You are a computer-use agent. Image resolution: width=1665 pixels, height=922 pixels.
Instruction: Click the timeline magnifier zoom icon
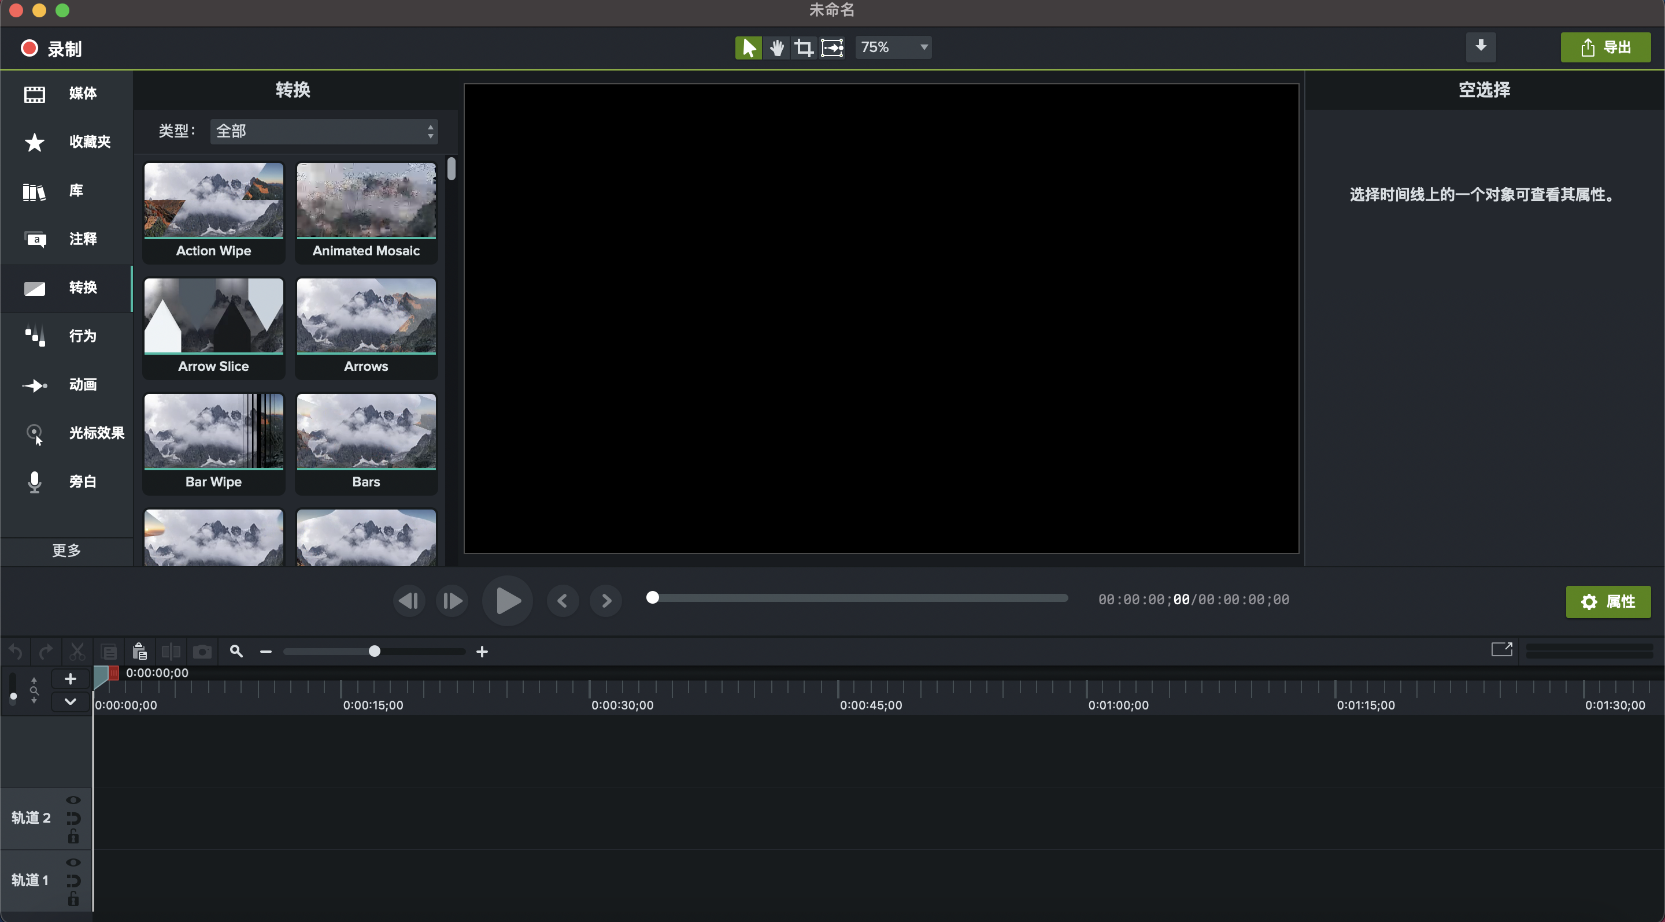pyautogui.click(x=236, y=652)
